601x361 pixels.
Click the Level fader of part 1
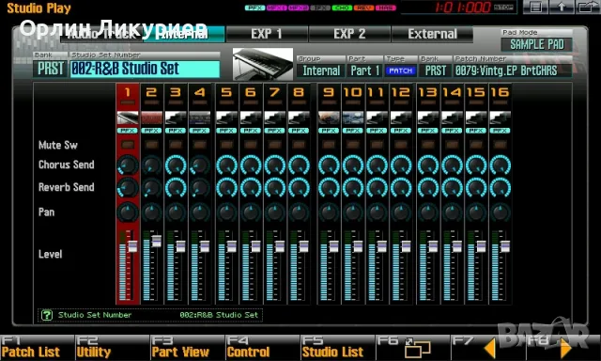point(132,246)
